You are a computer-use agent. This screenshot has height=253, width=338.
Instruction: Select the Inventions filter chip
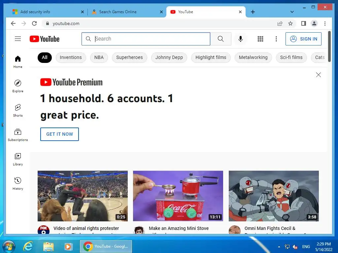[x=71, y=57]
